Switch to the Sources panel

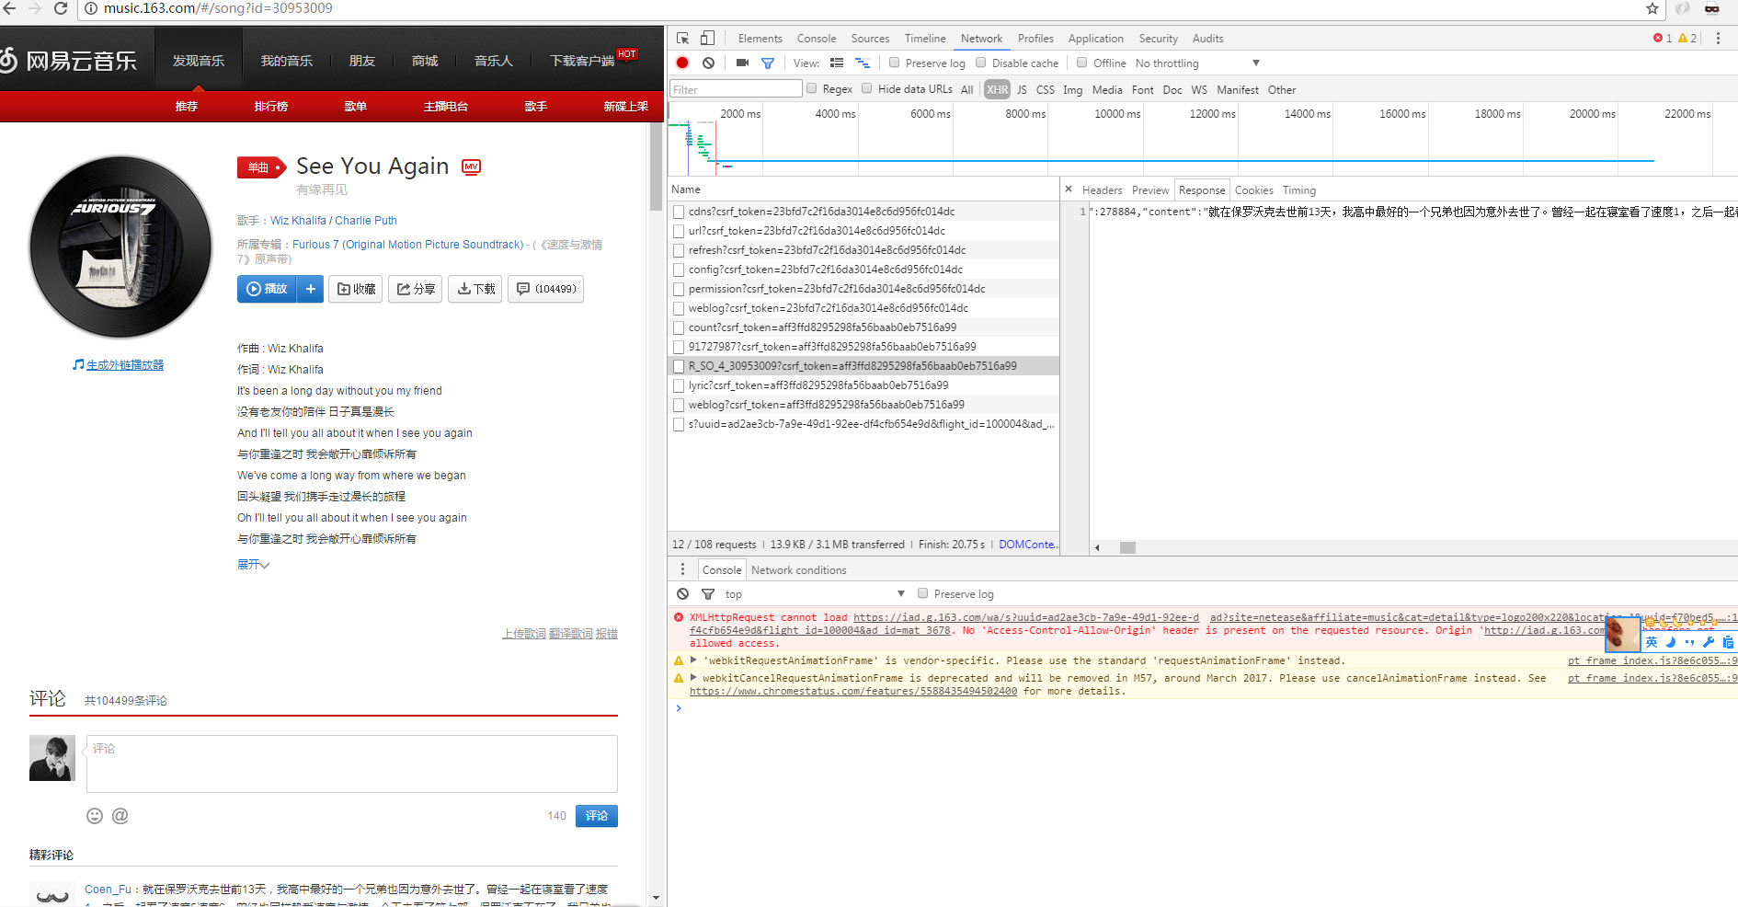click(870, 38)
